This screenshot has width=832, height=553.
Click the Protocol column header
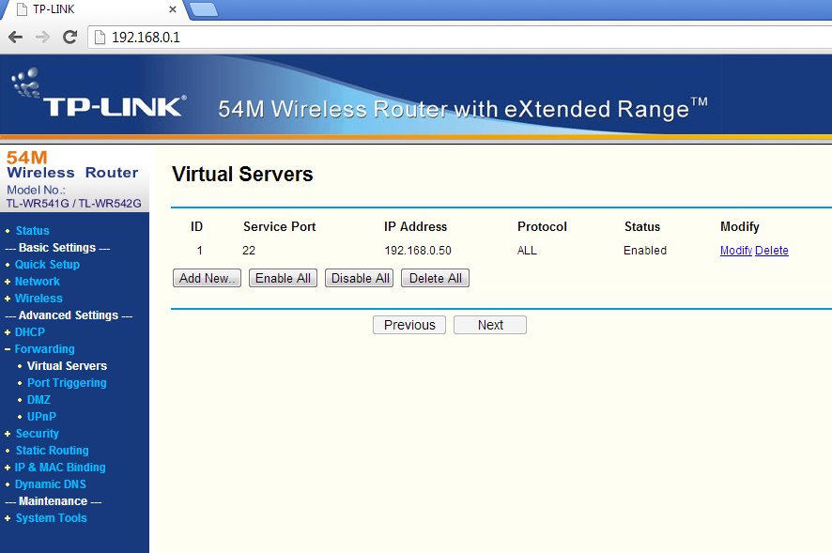coord(542,226)
